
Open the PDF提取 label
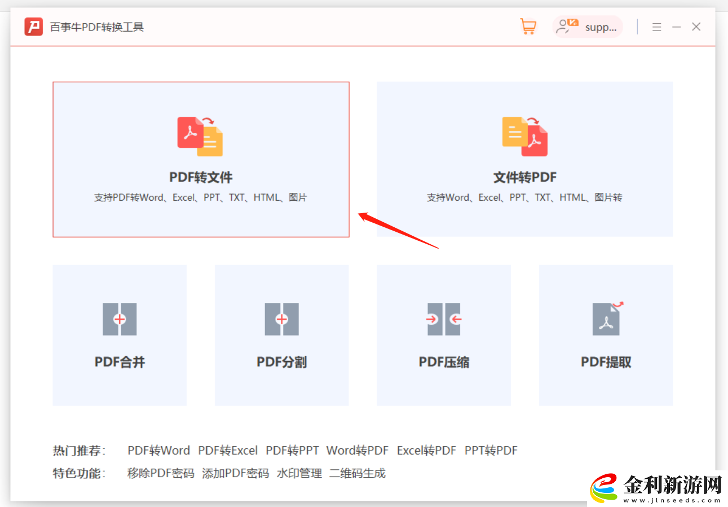coord(606,362)
